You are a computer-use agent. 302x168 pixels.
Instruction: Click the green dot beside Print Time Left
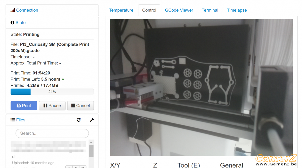(x=63, y=79)
